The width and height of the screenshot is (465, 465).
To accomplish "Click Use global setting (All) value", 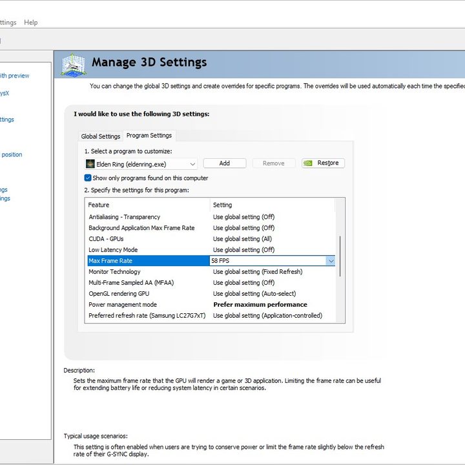I will (242, 239).
